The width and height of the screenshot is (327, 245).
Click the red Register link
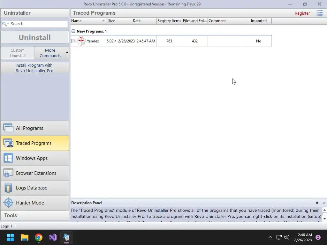click(x=302, y=13)
